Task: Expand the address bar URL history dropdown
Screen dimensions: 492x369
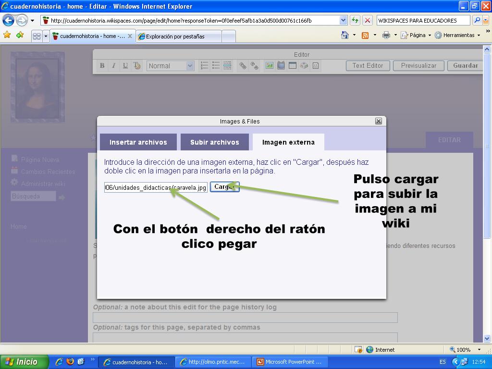Action: (x=343, y=21)
